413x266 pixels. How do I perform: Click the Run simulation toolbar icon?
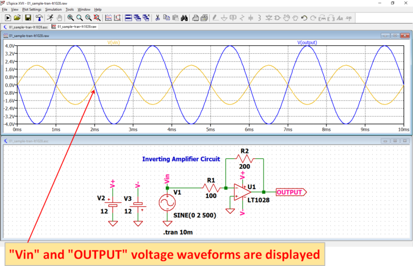[7, 18]
